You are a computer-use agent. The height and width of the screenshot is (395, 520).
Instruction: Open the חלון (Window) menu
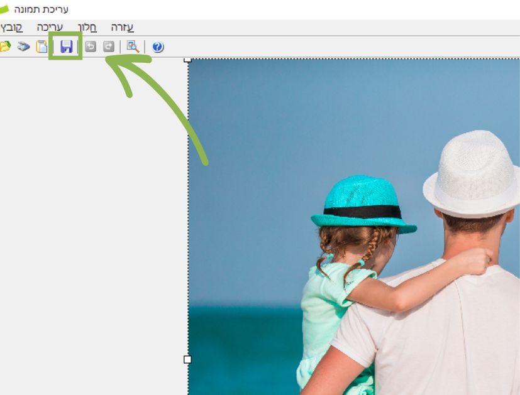pyautogui.click(x=87, y=28)
